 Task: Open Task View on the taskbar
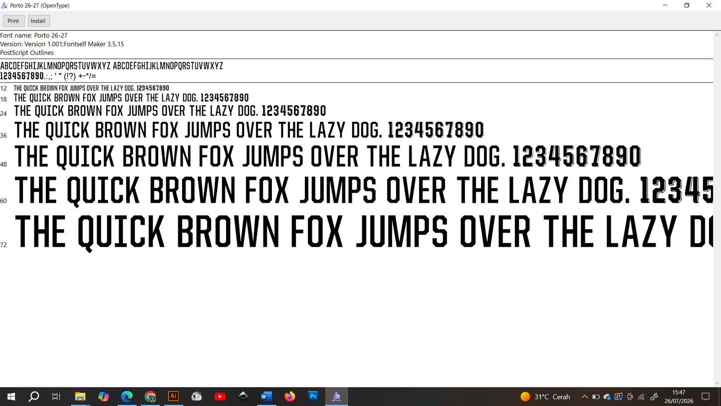56,397
